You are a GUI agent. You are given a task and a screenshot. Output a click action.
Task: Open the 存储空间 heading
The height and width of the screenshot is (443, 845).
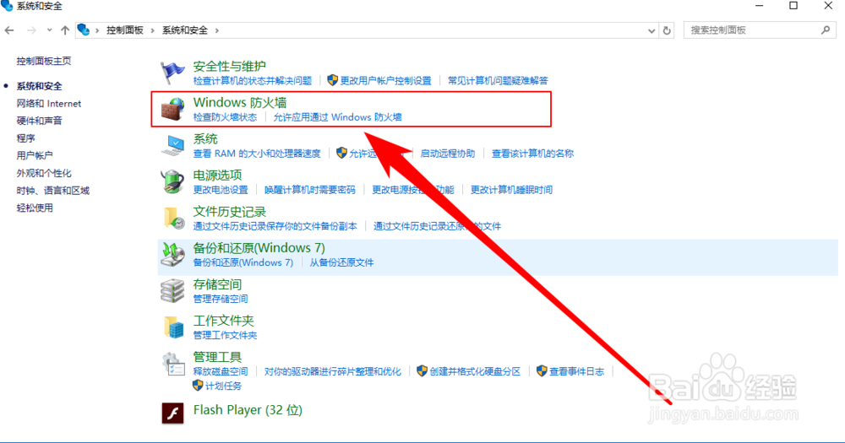[217, 284]
